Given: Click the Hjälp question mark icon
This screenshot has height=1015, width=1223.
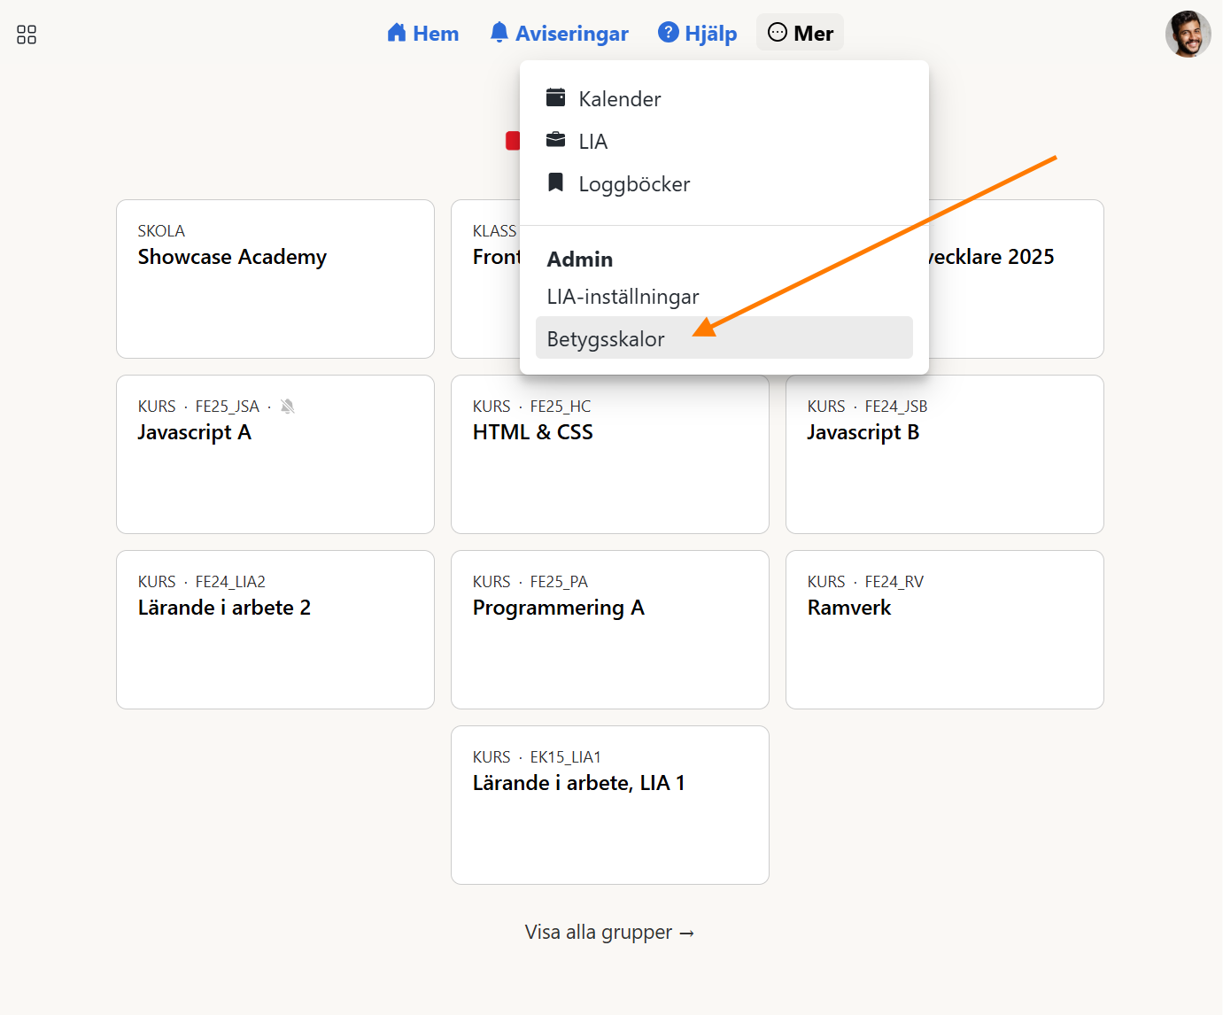Looking at the screenshot, I should [669, 33].
